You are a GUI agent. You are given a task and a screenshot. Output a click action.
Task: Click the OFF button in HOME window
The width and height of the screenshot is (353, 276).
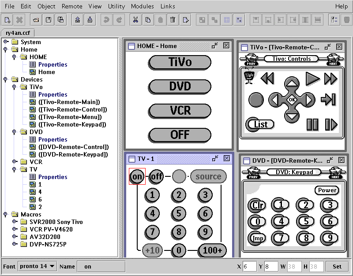click(x=180, y=135)
